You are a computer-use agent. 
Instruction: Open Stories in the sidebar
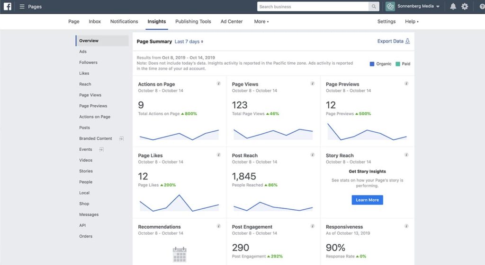pyautogui.click(x=86, y=171)
